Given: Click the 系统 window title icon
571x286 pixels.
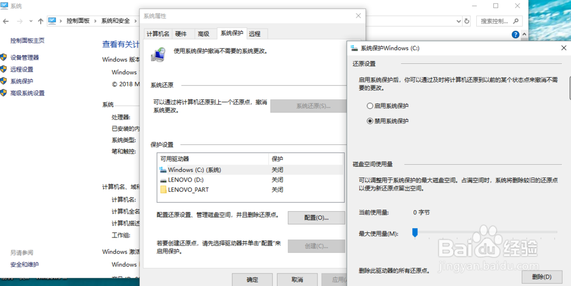Looking at the screenshot, I should coord(5,6).
